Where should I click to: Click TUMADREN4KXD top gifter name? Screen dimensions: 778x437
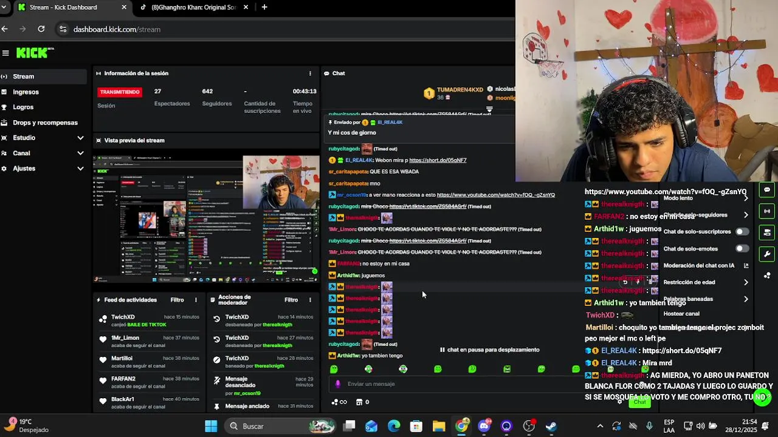coord(460,90)
